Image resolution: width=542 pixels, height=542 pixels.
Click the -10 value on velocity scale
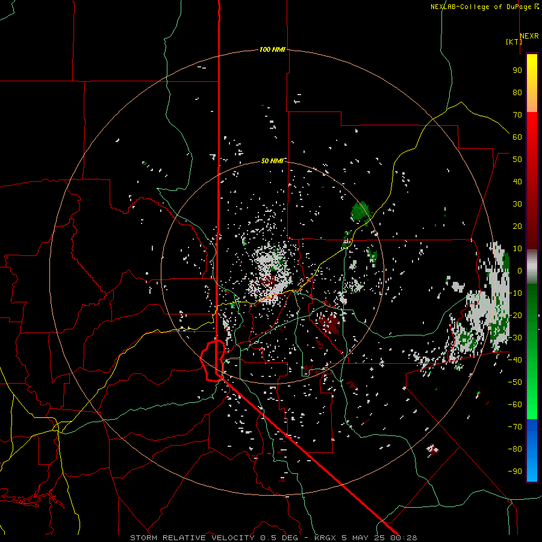tap(515, 293)
